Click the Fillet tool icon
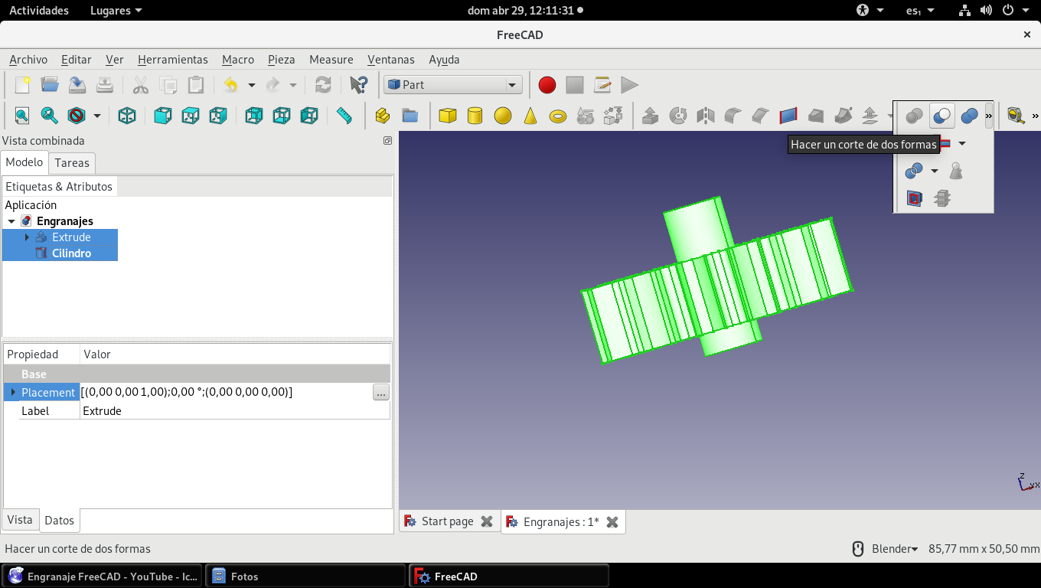Screen dimensions: 1041x588 (733, 116)
